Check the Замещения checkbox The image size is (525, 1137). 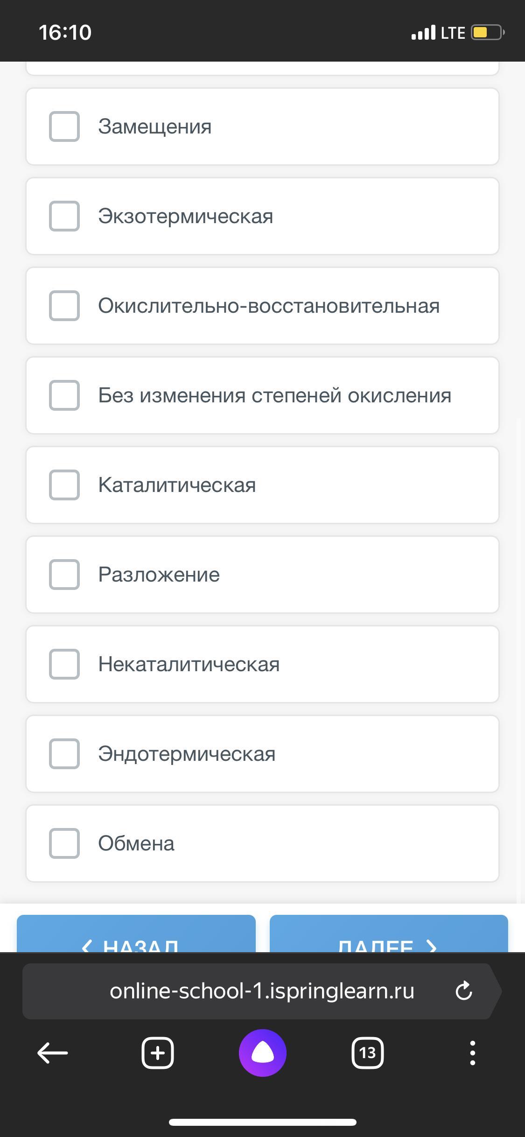click(x=64, y=126)
